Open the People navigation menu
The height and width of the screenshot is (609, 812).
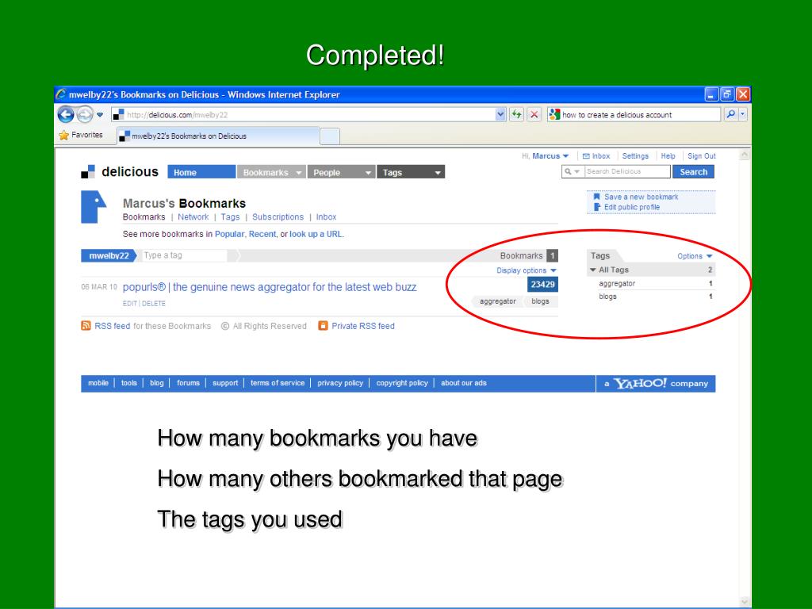tap(341, 172)
